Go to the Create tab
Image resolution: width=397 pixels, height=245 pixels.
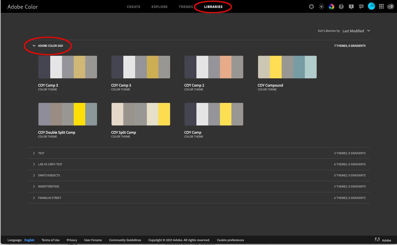133,7
